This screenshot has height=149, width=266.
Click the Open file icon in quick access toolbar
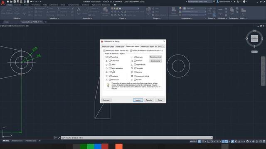tap(11, 2)
